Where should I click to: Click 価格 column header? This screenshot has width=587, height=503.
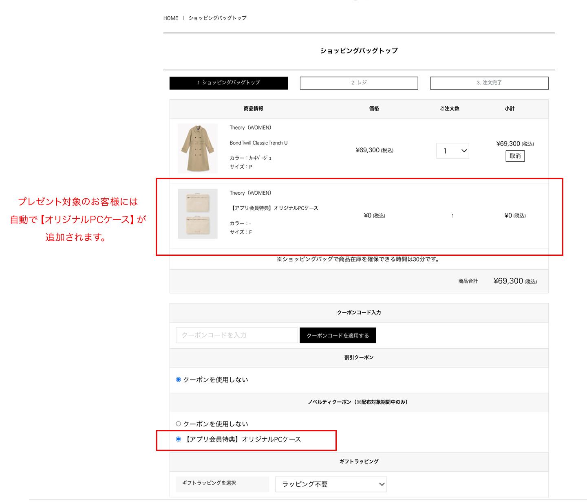click(374, 109)
